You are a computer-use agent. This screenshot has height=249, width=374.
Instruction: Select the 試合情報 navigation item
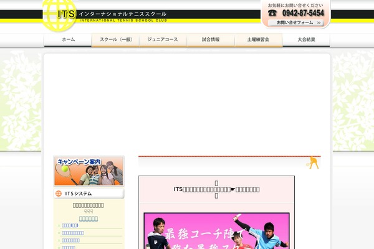pos(211,40)
